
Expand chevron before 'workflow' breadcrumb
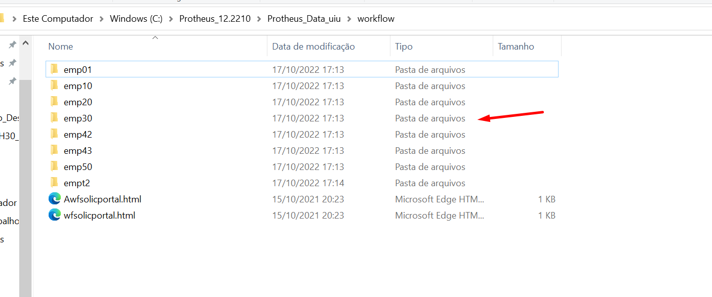pos(349,19)
